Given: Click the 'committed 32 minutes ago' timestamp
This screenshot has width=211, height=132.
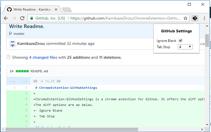Looking at the screenshot, I should click(70, 44).
